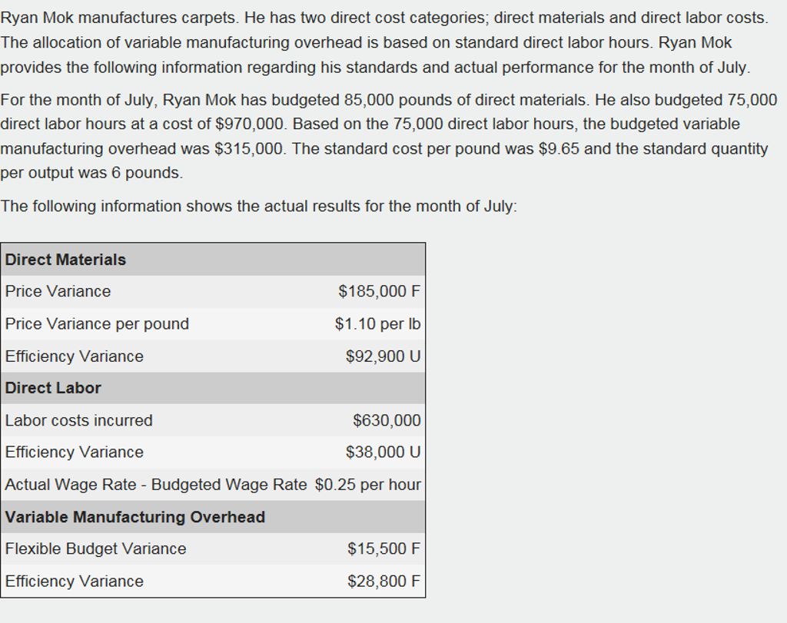Click the Actual Wage Rate - Budgeted Wage Rate label

(156, 485)
